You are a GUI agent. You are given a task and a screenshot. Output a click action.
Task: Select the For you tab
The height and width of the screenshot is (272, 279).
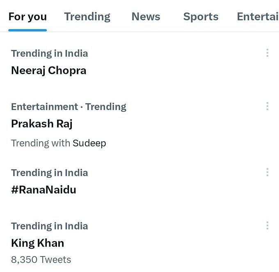coord(27,17)
